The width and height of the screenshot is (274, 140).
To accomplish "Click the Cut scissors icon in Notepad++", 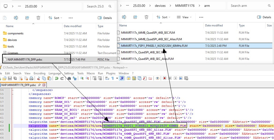I will (39, 78).
